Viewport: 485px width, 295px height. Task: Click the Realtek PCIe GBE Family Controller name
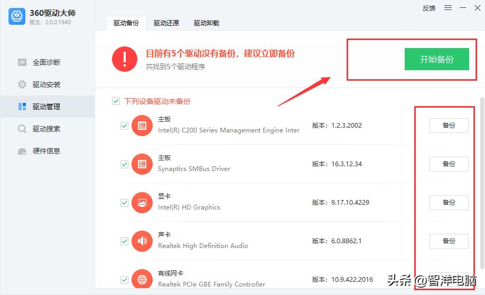[211, 284]
